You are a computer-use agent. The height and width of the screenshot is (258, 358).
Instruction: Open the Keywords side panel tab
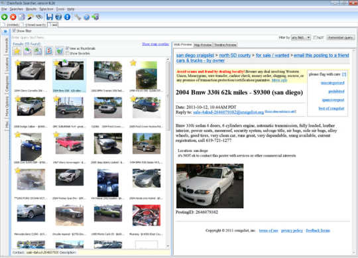pyautogui.click(x=7, y=45)
